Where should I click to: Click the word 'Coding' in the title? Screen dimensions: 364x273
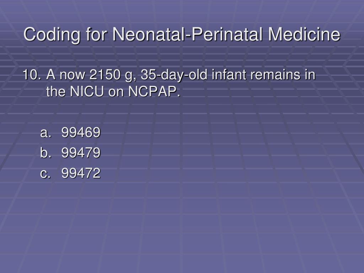[x=52, y=35]
